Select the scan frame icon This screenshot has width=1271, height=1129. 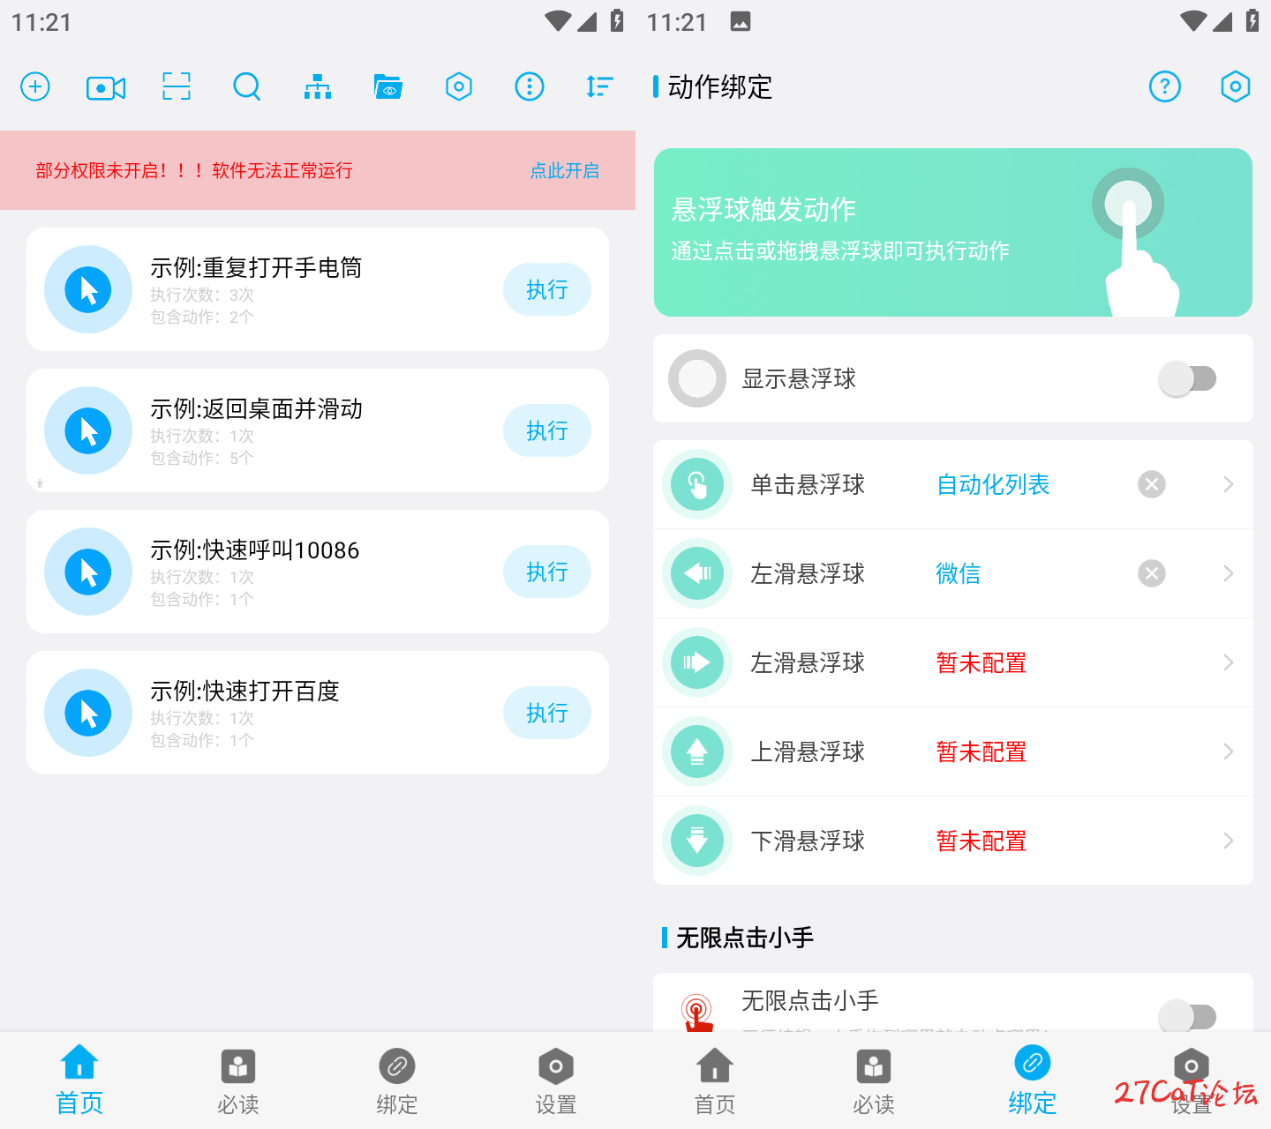click(x=177, y=86)
